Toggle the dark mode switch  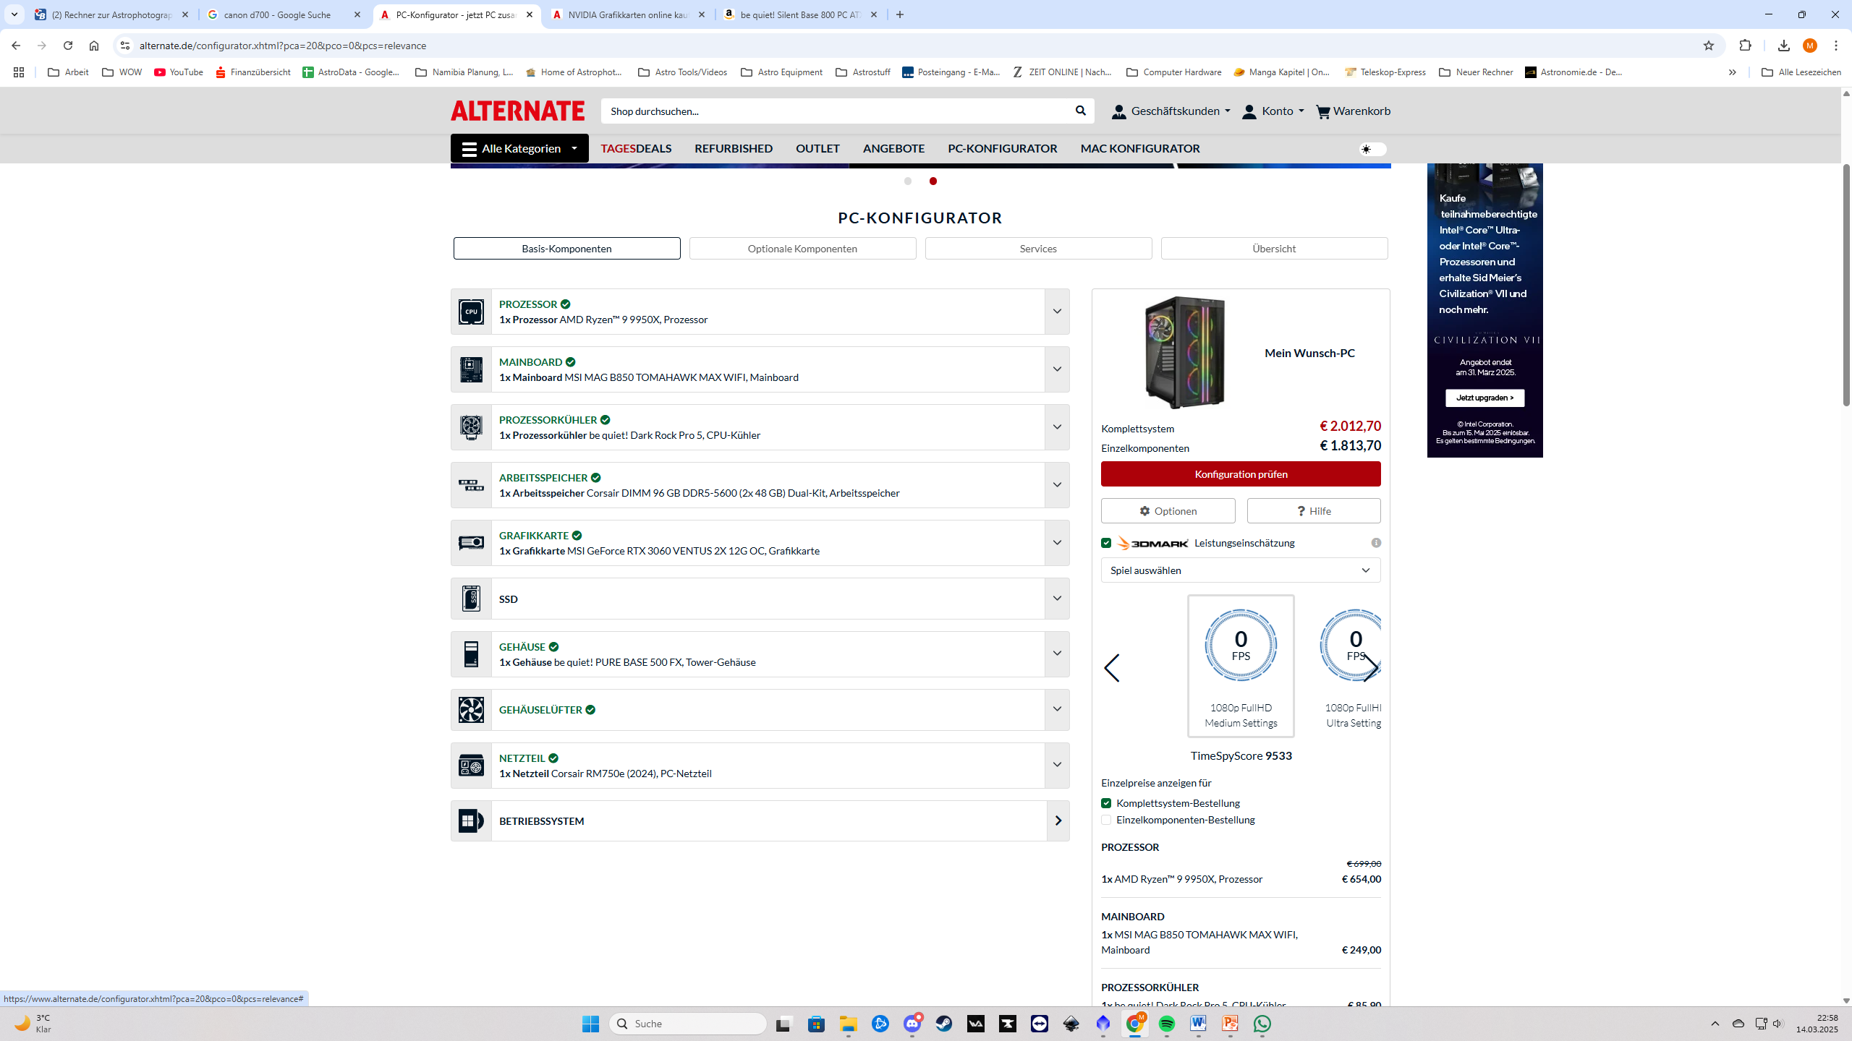pyautogui.click(x=1372, y=149)
